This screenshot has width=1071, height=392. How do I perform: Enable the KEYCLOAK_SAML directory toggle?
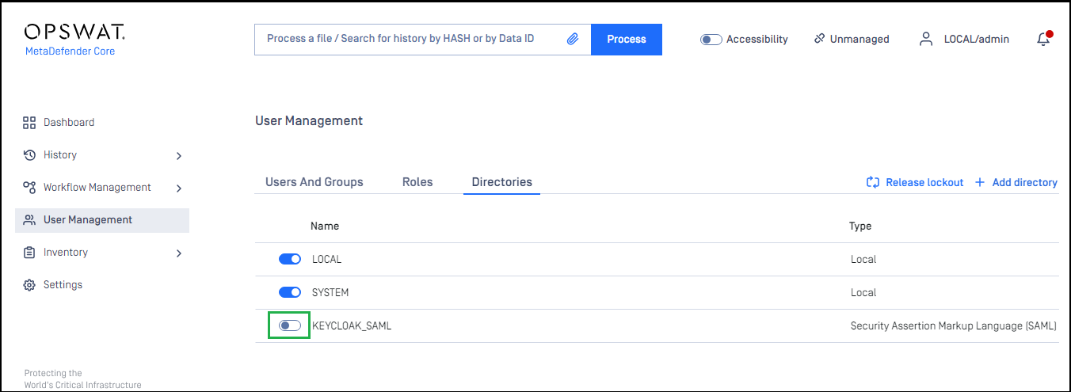point(290,325)
